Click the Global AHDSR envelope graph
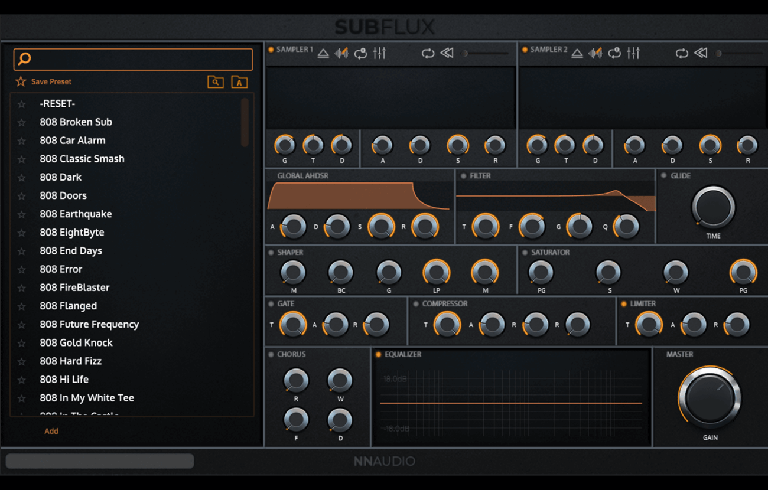This screenshot has height=490, width=768. (359, 195)
